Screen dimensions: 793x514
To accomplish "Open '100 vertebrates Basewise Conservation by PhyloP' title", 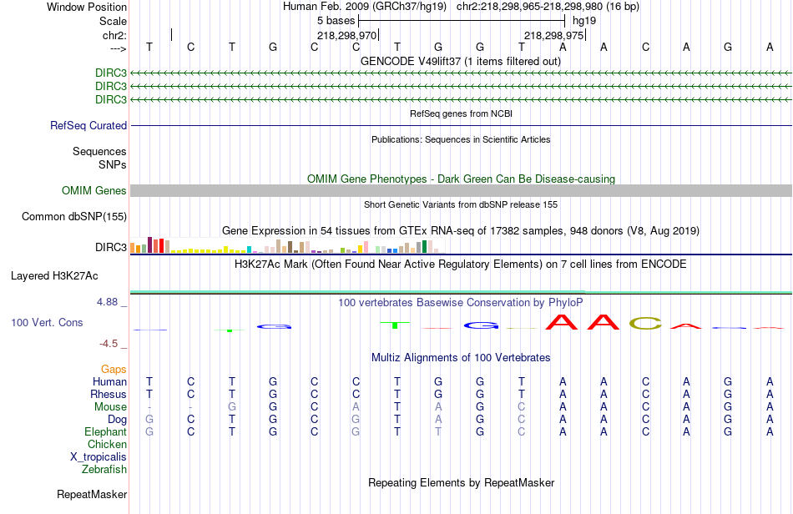I will [461, 302].
